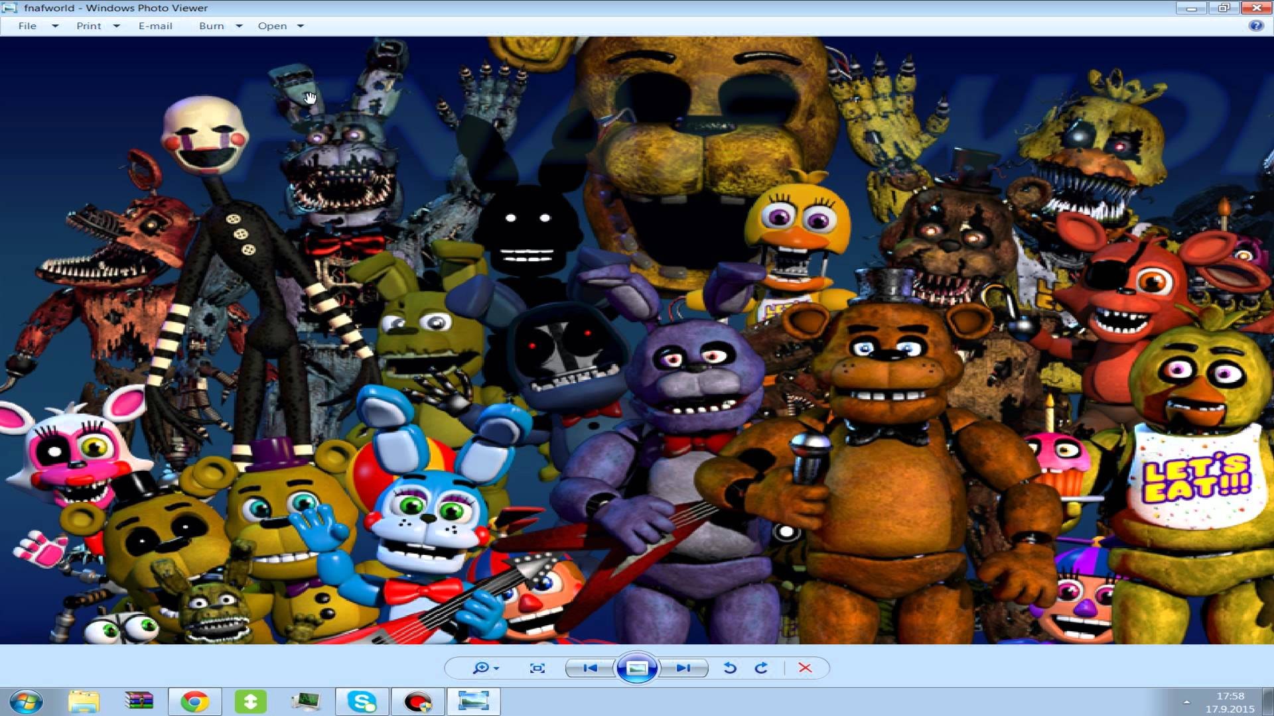Open the green arrows app in taskbar

(250, 701)
